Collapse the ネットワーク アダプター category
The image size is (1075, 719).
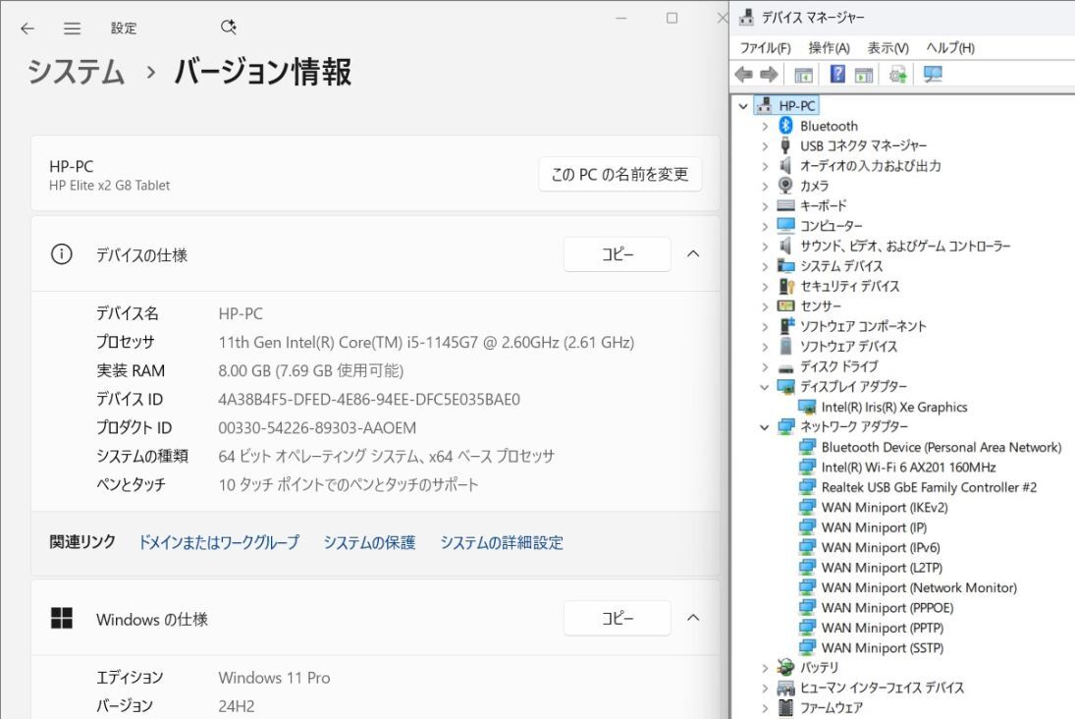point(767,426)
